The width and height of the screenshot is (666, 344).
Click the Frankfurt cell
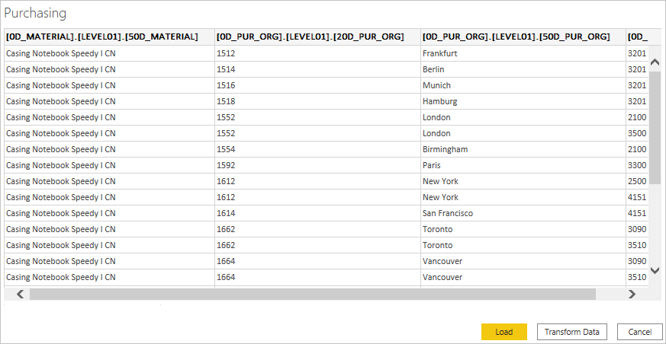(439, 53)
